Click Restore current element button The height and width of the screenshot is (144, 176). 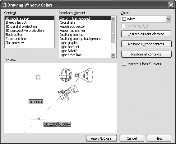tap(146, 34)
